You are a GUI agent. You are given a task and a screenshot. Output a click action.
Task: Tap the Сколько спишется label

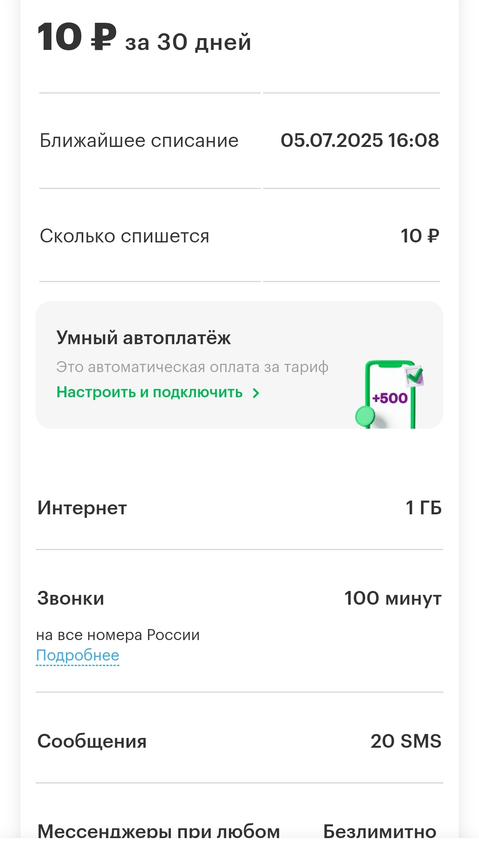pyautogui.click(x=124, y=236)
